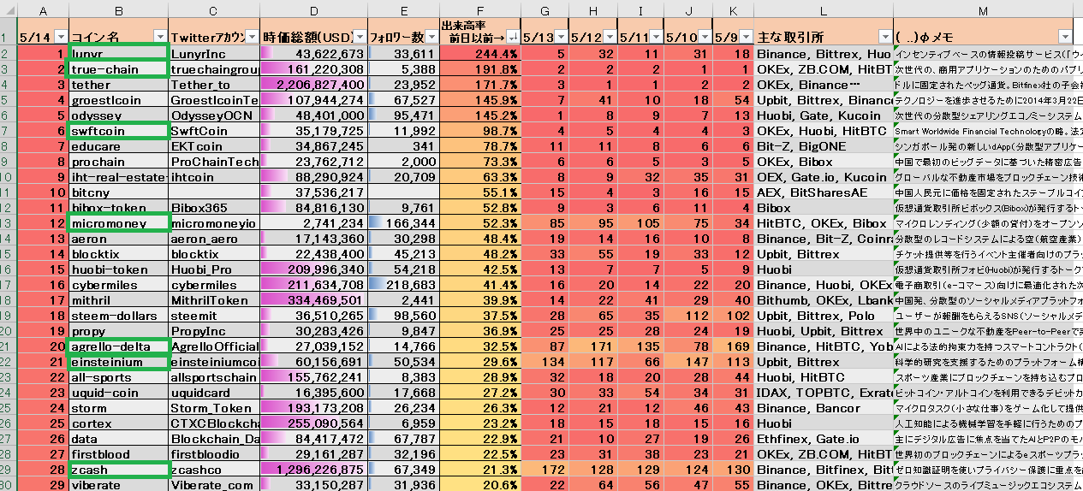Screen dimensions: 1083x491
Task: Open filter dropdown for コイン名 column
Action: pyautogui.click(x=160, y=37)
